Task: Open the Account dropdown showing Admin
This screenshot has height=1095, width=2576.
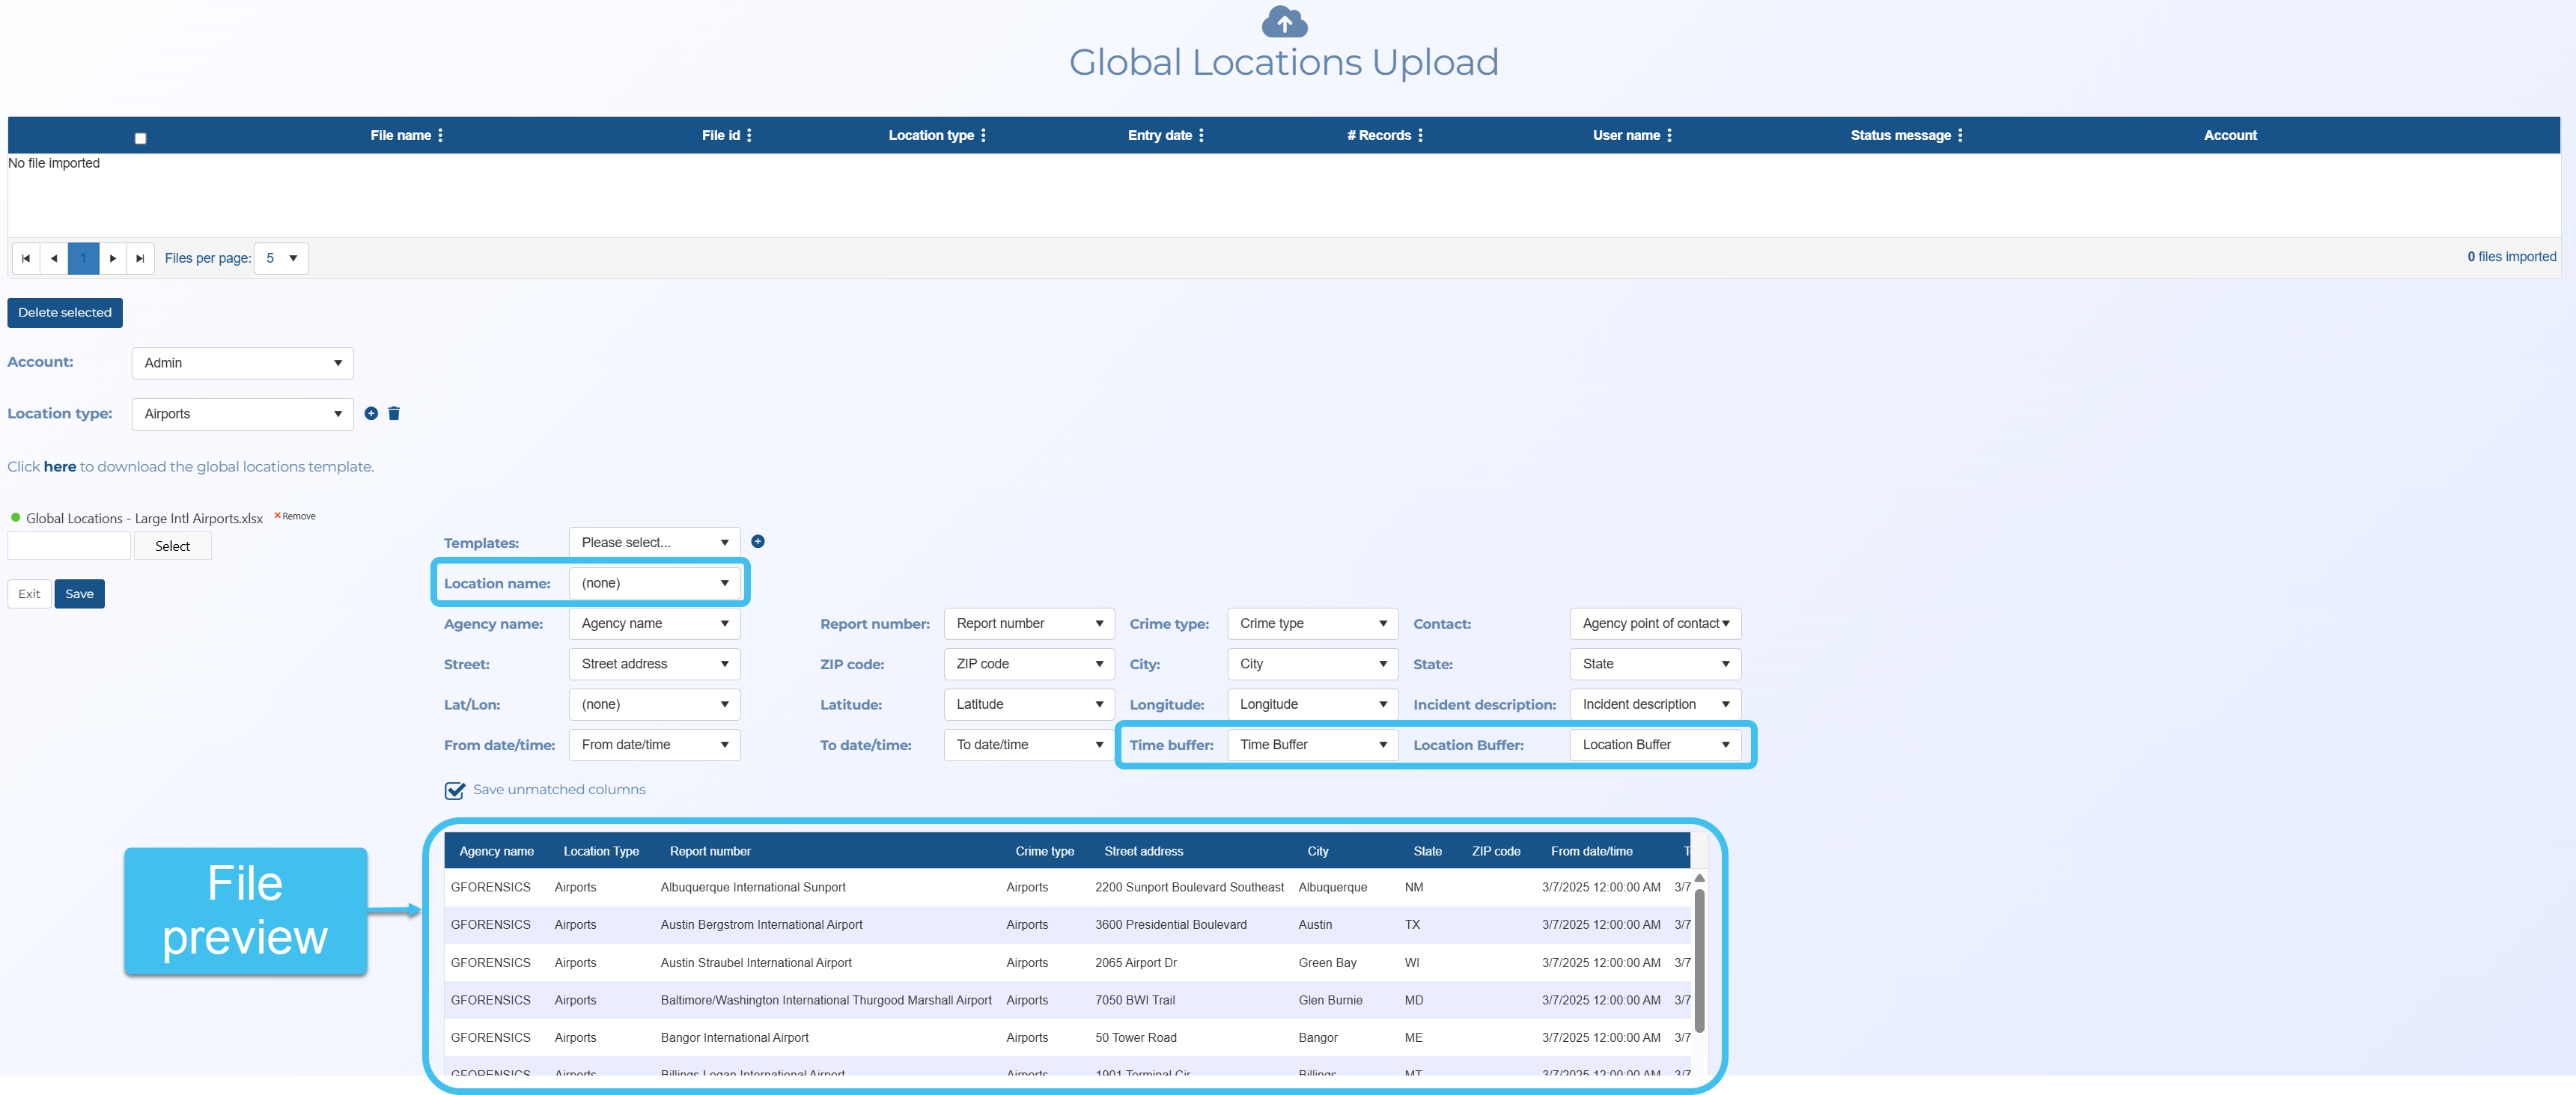Action: (x=242, y=363)
